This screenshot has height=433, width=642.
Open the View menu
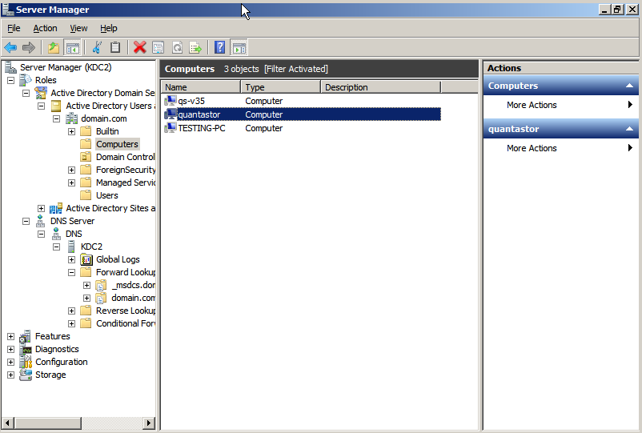pos(78,28)
